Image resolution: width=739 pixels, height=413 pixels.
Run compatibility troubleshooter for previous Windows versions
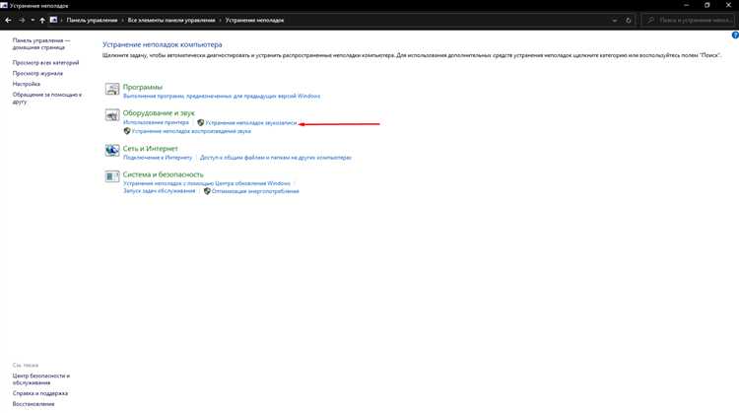pyautogui.click(x=222, y=97)
